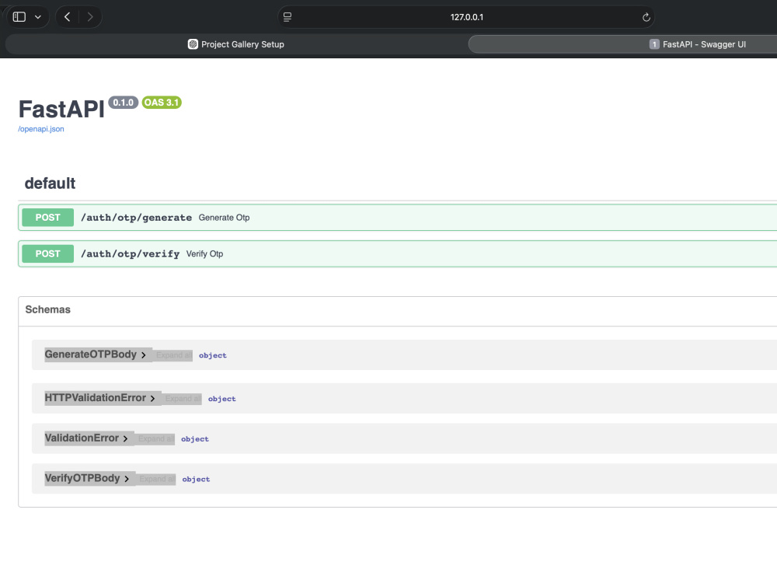
Task: Click the FastAPI page title
Action: (61, 109)
